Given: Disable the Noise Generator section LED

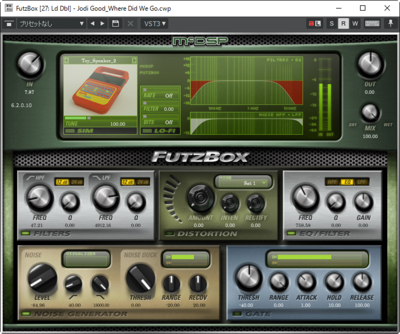Looking at the screenshot, I should click(x=25, y=314).
